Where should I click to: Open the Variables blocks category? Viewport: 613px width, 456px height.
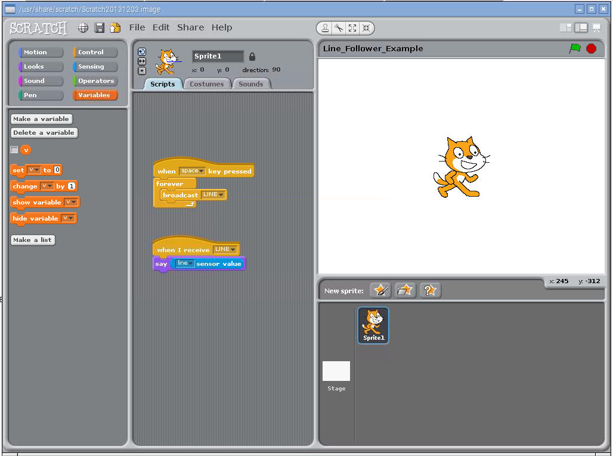tap(95, 95)
